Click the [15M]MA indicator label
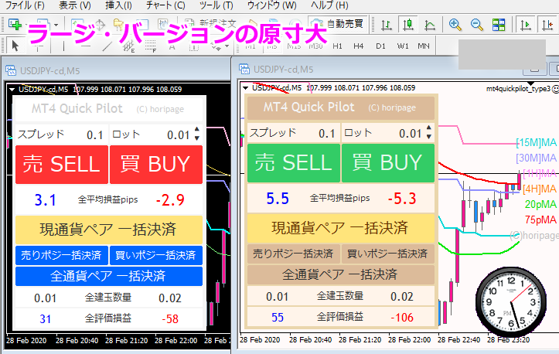The width and height of the screenshot is (559, 354). coord(537,142)
